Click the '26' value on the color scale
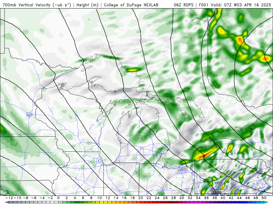 tap(165, 198)
